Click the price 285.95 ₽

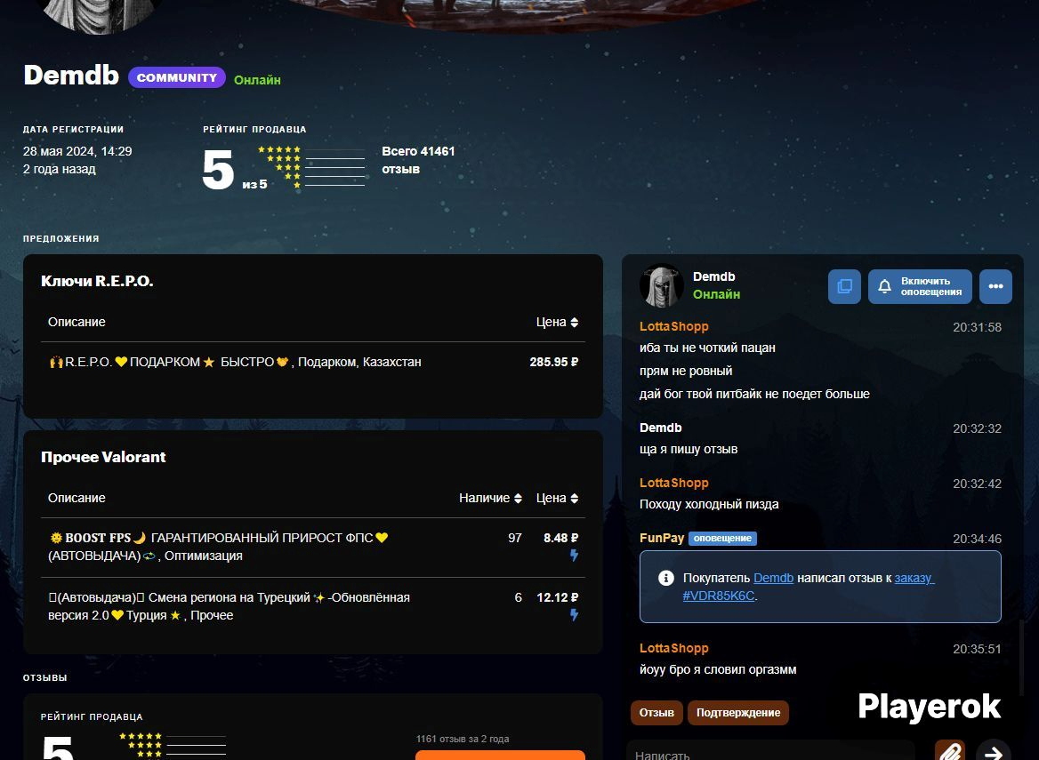pyautogui.click(x=554, y=362)
